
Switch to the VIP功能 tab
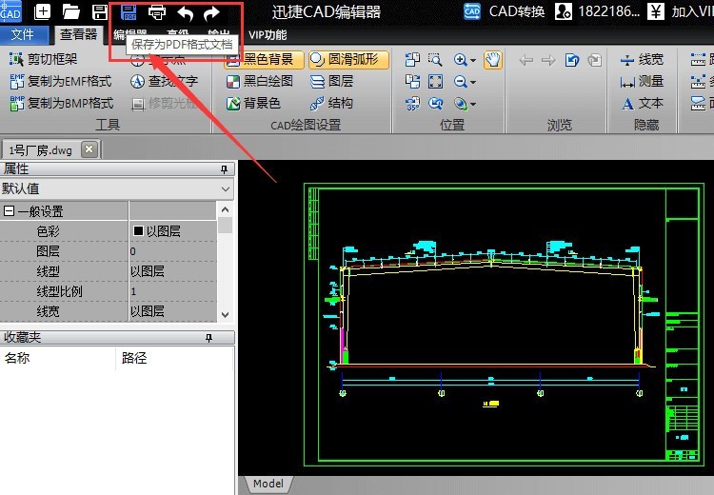267,35
